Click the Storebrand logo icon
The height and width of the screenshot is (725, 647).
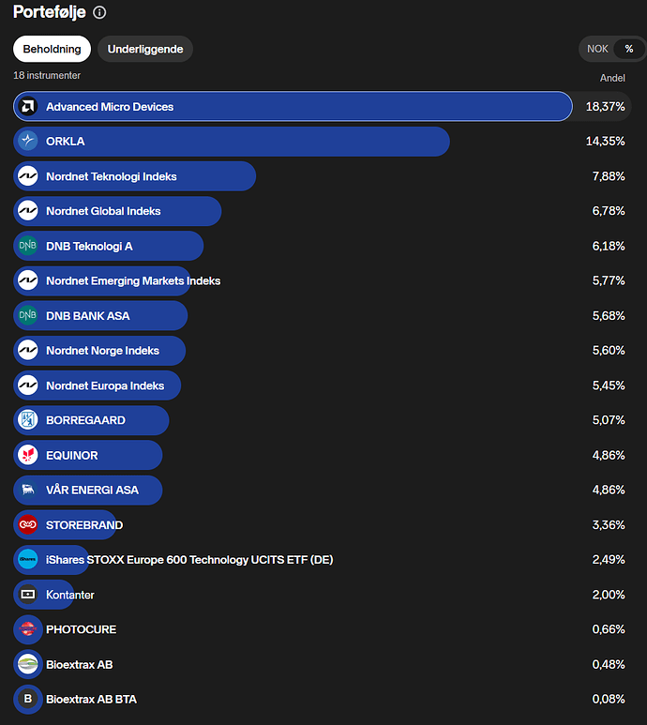[28, 525]
